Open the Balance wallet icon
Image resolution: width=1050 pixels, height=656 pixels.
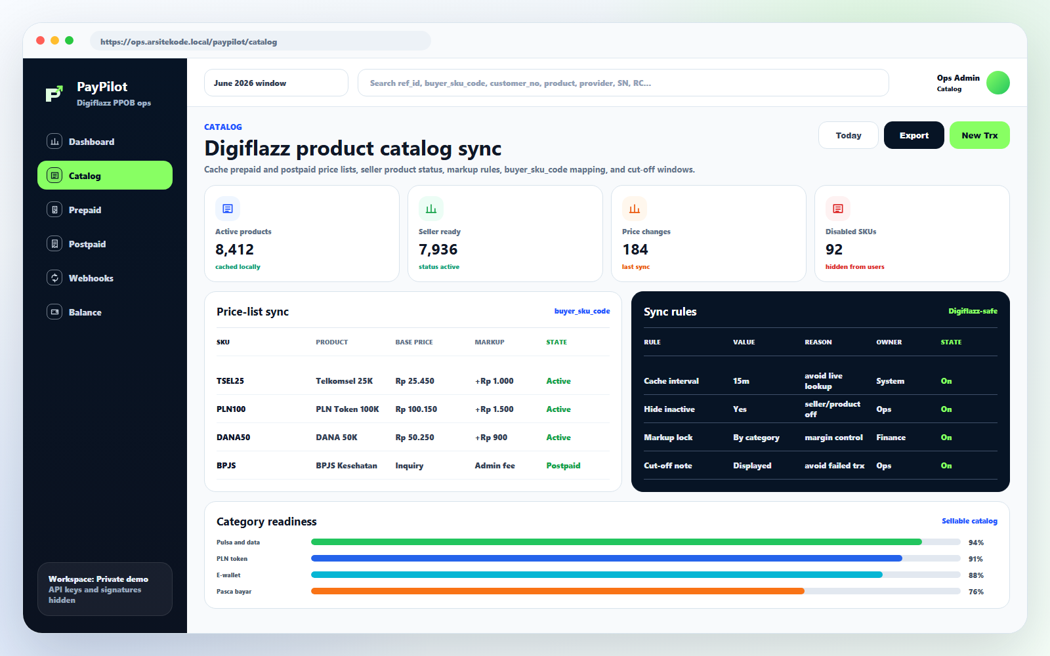[54, 312]
